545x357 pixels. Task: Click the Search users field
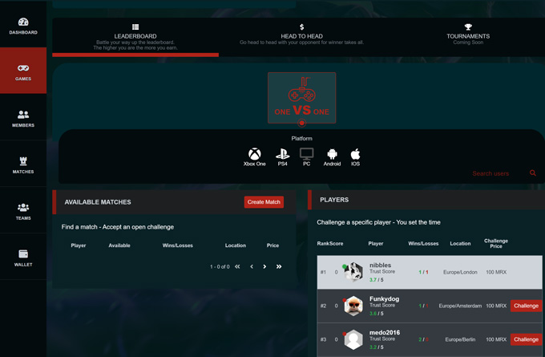coord(497,173)
